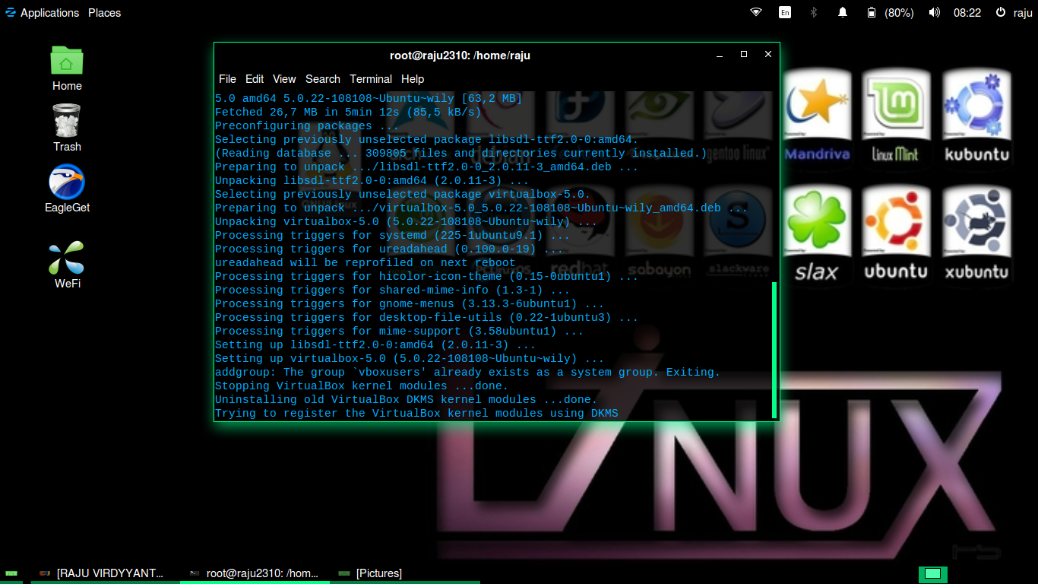1038x584 pixels.
Task: Close the terminal window
Action: (x=768, y=54)
